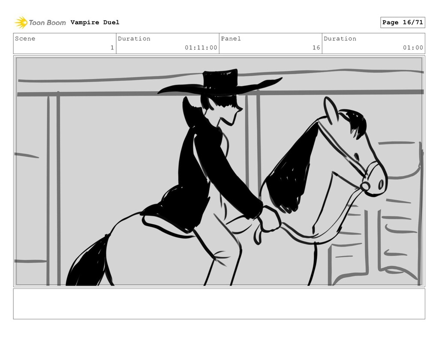This screenshot has width=439, height=339.
Task: Click the empty caption box below the panel
Action: (x=219, y=304)
